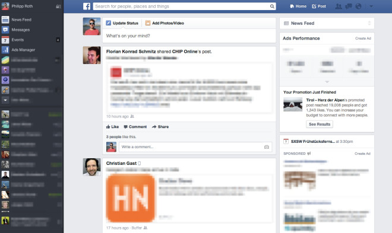Expand the News Feed sort selector

click(369, 23)
